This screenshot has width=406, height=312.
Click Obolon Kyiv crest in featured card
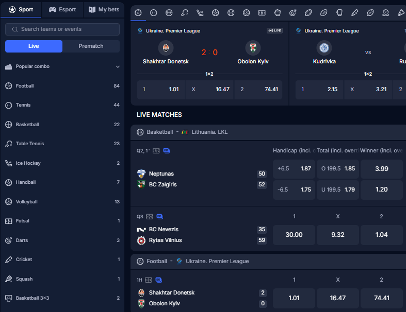coord(253,48)
